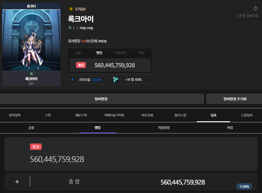Click the chevron next to 록 job name
Screen dimensions: 262x193
pyautogui.click(x=73, y=28)
